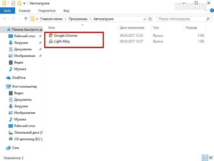The image size is (214, 161).
Task: Open Explorer help question mark
Action: click(212, 11)
